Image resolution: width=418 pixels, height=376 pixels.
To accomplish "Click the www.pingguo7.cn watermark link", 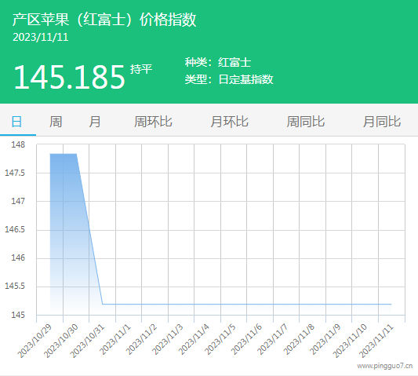I will coord(385,366).
